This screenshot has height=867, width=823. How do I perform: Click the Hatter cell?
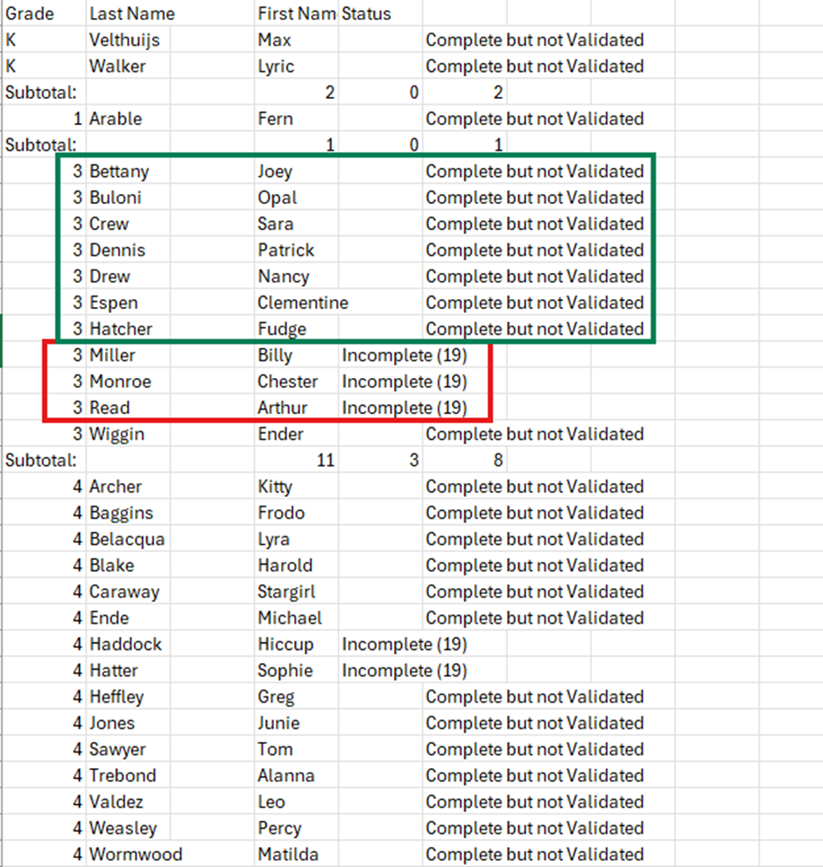(x=129, y=670)
